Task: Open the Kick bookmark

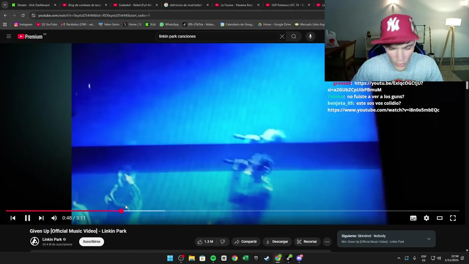Action: pos(151,25)
